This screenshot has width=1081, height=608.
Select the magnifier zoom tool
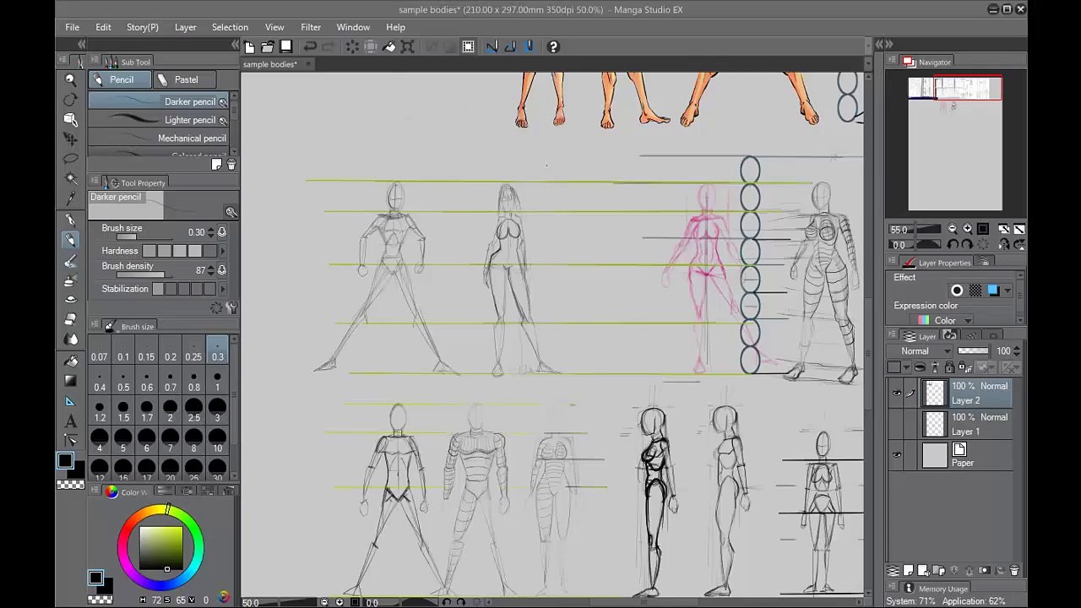pyautogui.click(x=70, y=79)
